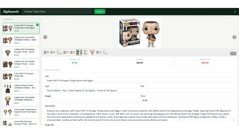Click the 10 RESULTS label
Screen dimensions: 239x134
[8, 19]
